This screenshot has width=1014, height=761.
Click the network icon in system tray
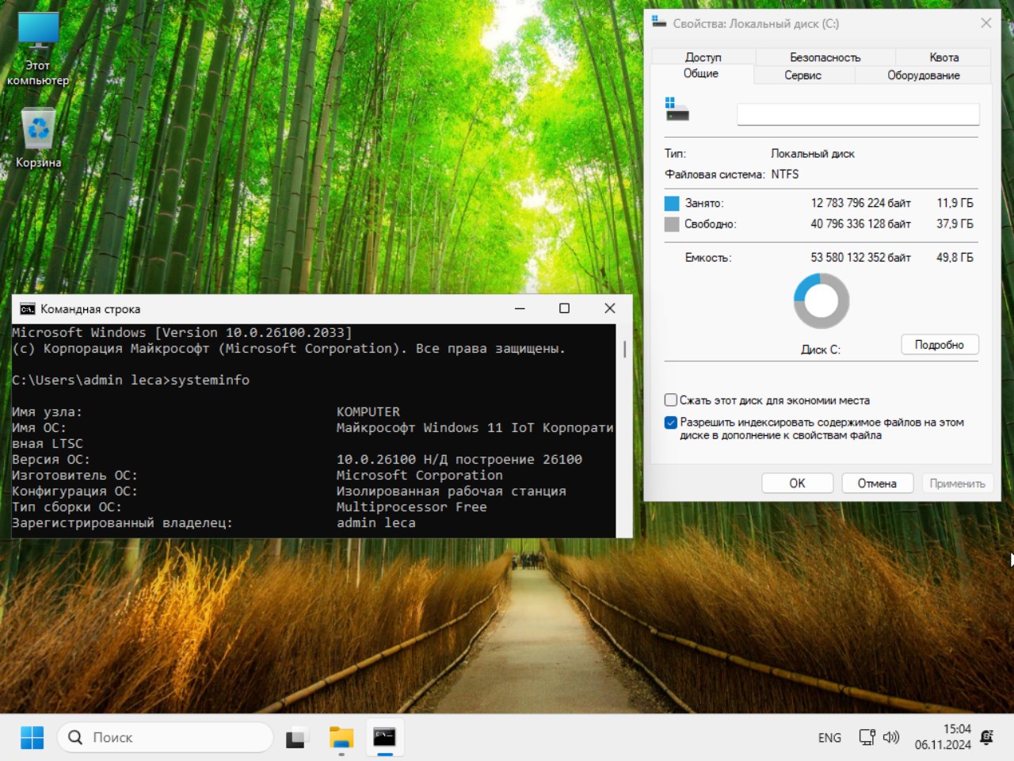pyautogui.click(x=867, y=737)
